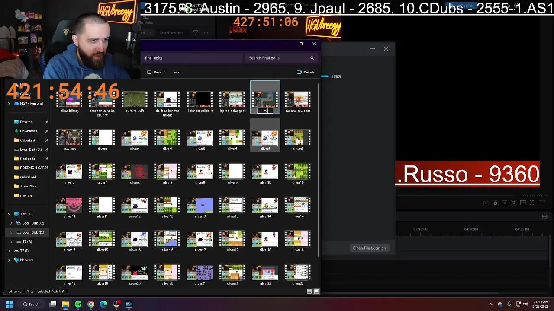Viewport: 554px width, 311px height.
Task: Open the Windows Start menu
Action: [9, 304]
